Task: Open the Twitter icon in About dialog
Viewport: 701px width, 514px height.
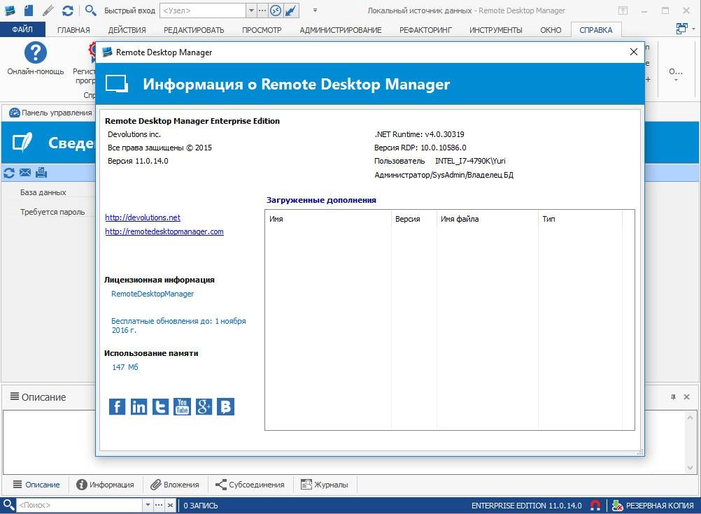Action: pos(160,406)
